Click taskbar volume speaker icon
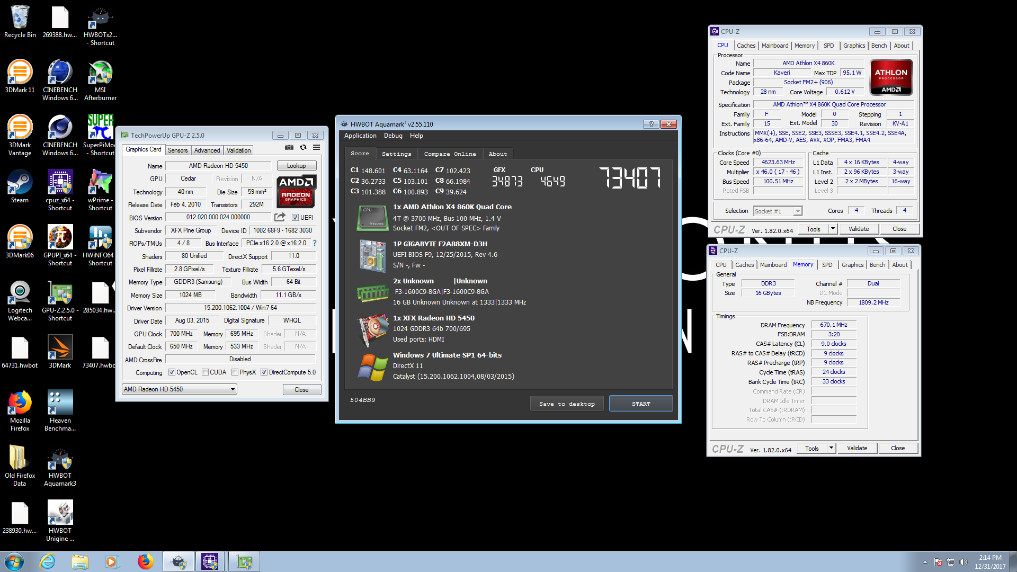Image resolution: width=1017 pixels, height=572 pixels. pyautogui.click(x=963, y=562)
